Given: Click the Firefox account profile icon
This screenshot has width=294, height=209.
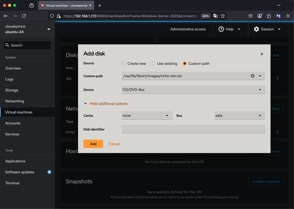Looking at the screenshot, I should (x=260, y=16).
